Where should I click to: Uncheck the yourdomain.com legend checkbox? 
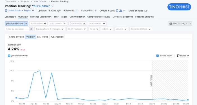pyautogui.click(x=9, y=56)
